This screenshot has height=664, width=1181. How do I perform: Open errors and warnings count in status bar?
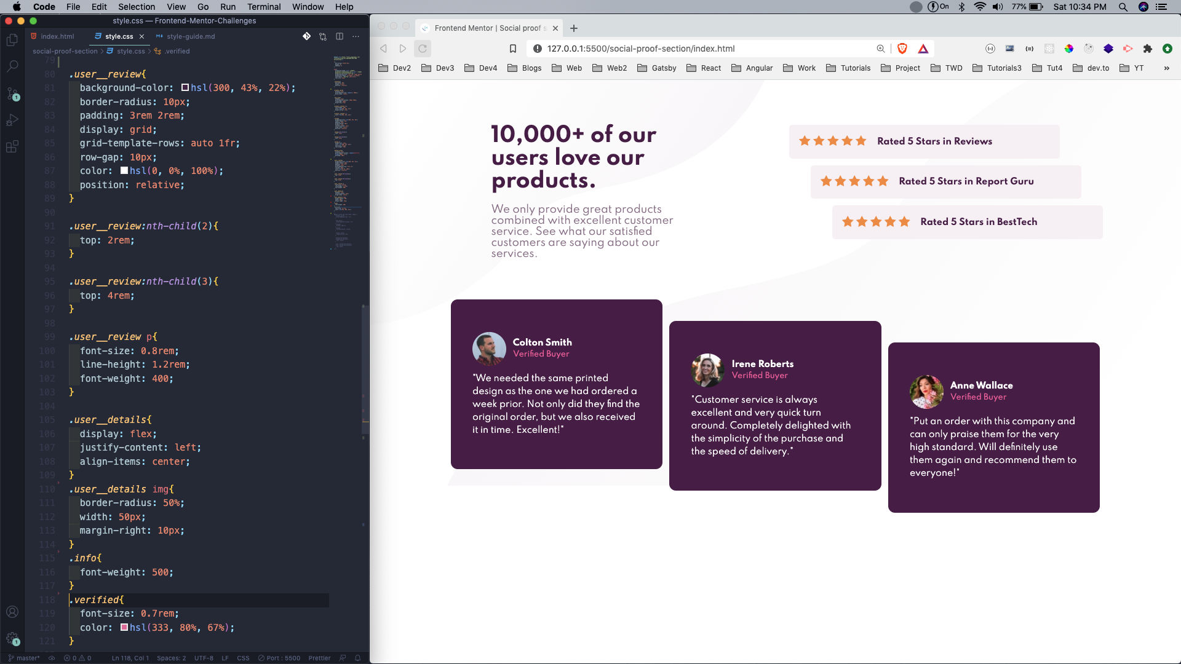pyautogui.click(x=78, y=658)
